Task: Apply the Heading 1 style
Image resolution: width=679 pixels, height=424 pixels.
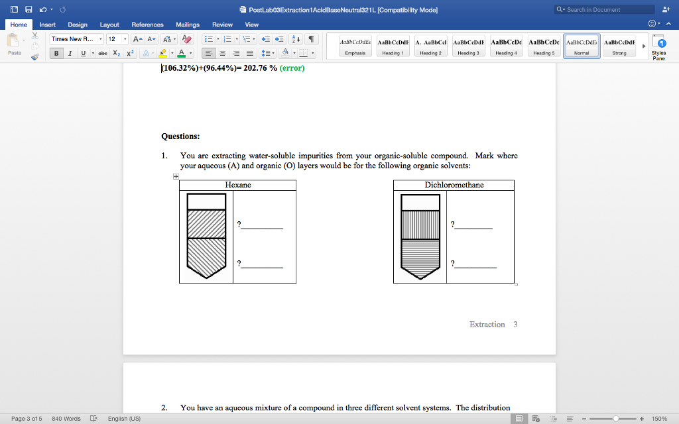Action: tap(393, 46)
